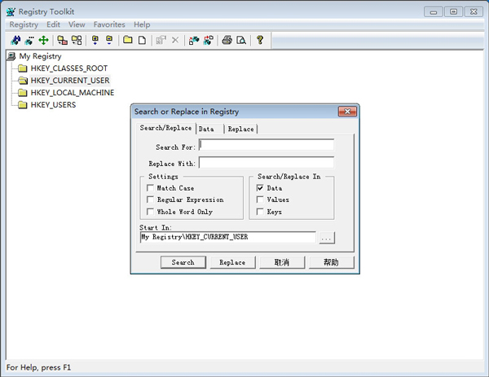Viewport: 489px width, 377px height.
Task: Click the binoculars search toolbar icon
Action: pyautogui.click(x=15, y=40)
